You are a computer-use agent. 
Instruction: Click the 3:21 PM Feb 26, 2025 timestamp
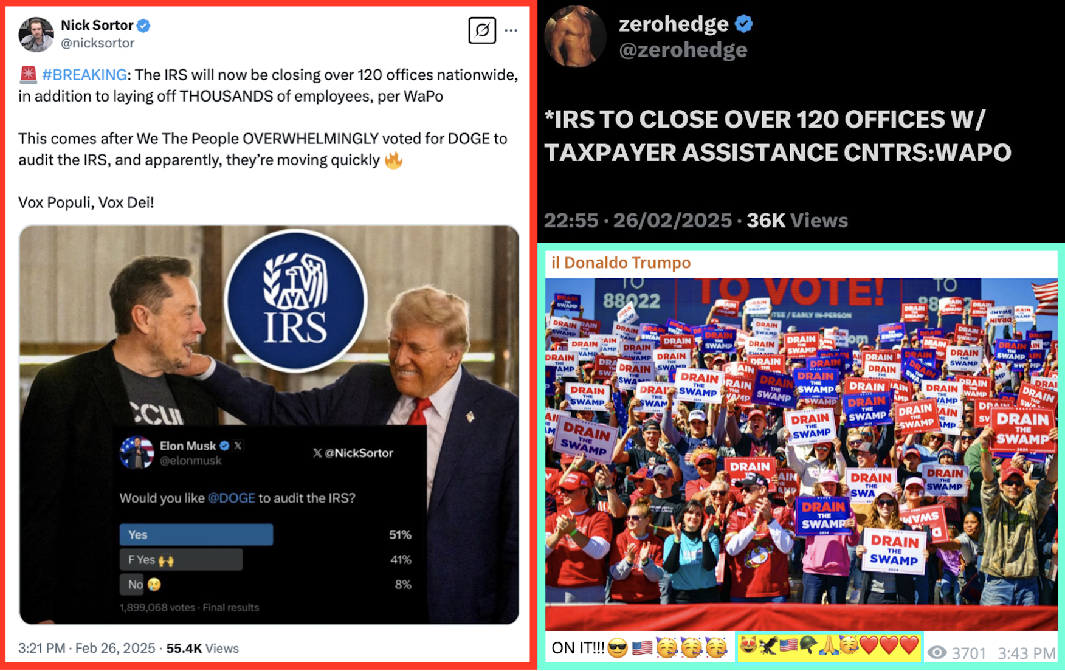click(x=87, y=648)
